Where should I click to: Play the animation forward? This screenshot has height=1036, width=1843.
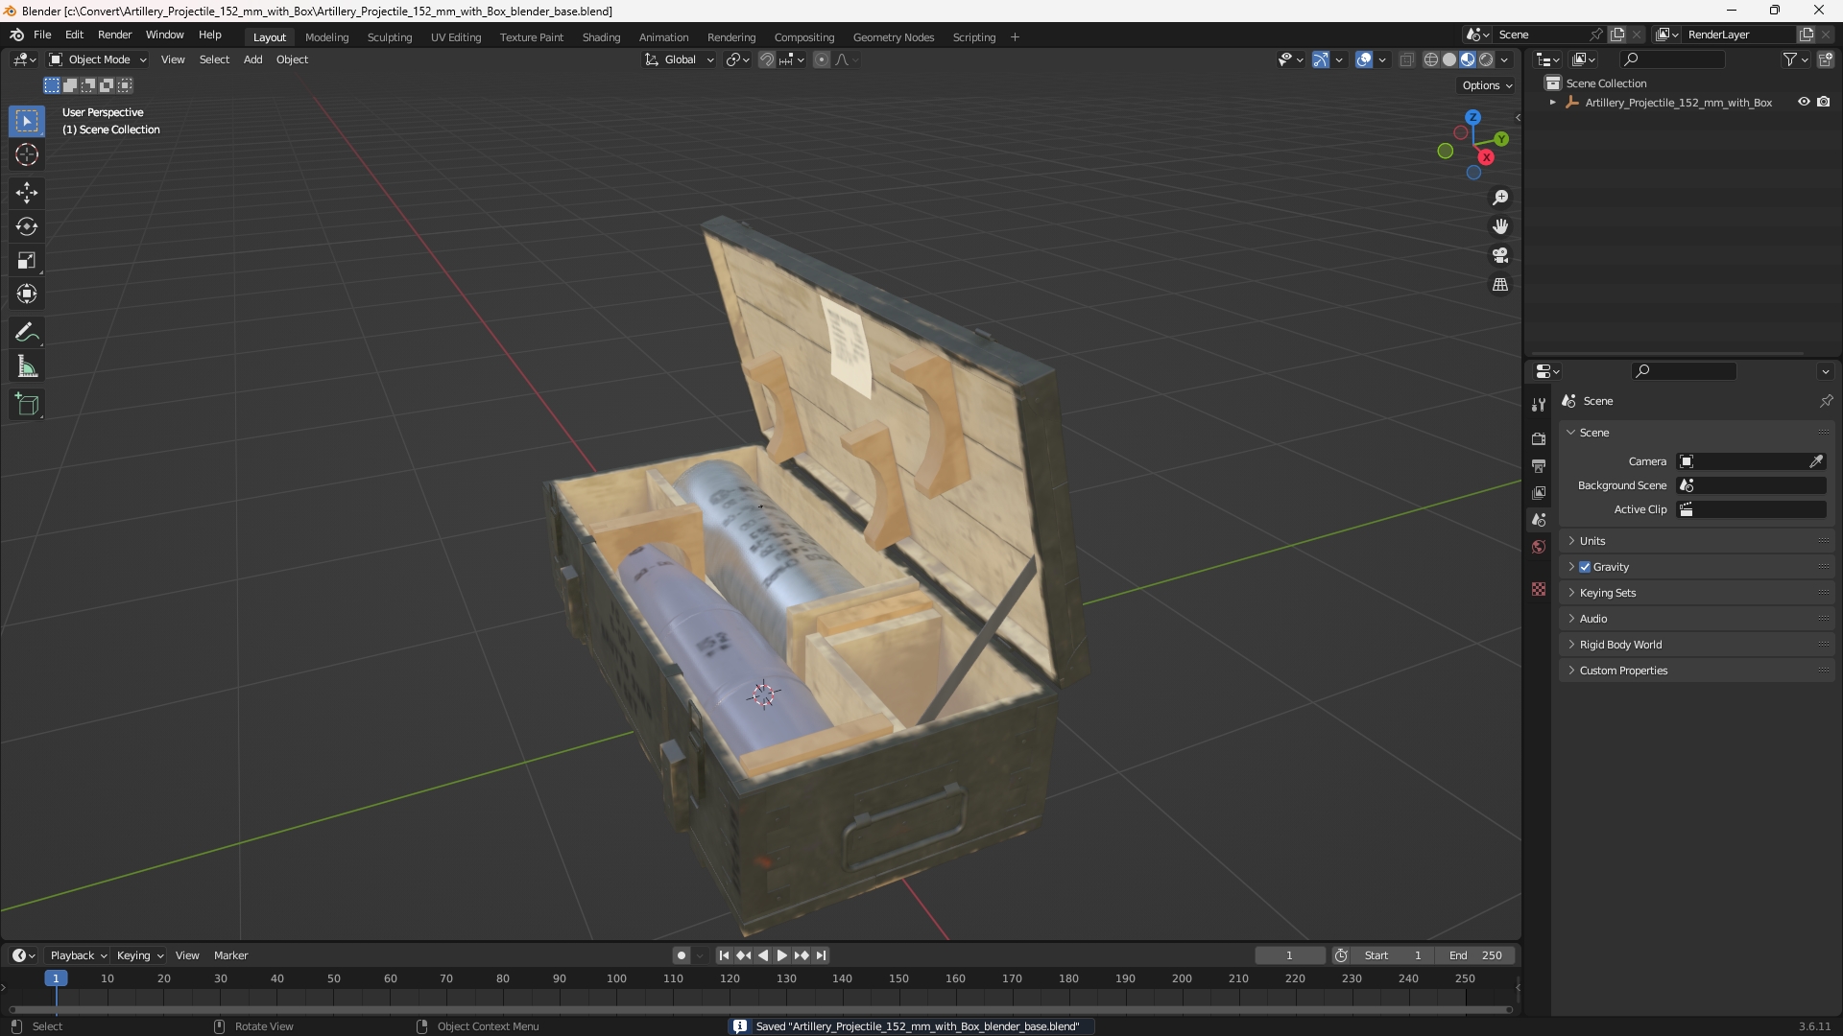pos(781,955)
